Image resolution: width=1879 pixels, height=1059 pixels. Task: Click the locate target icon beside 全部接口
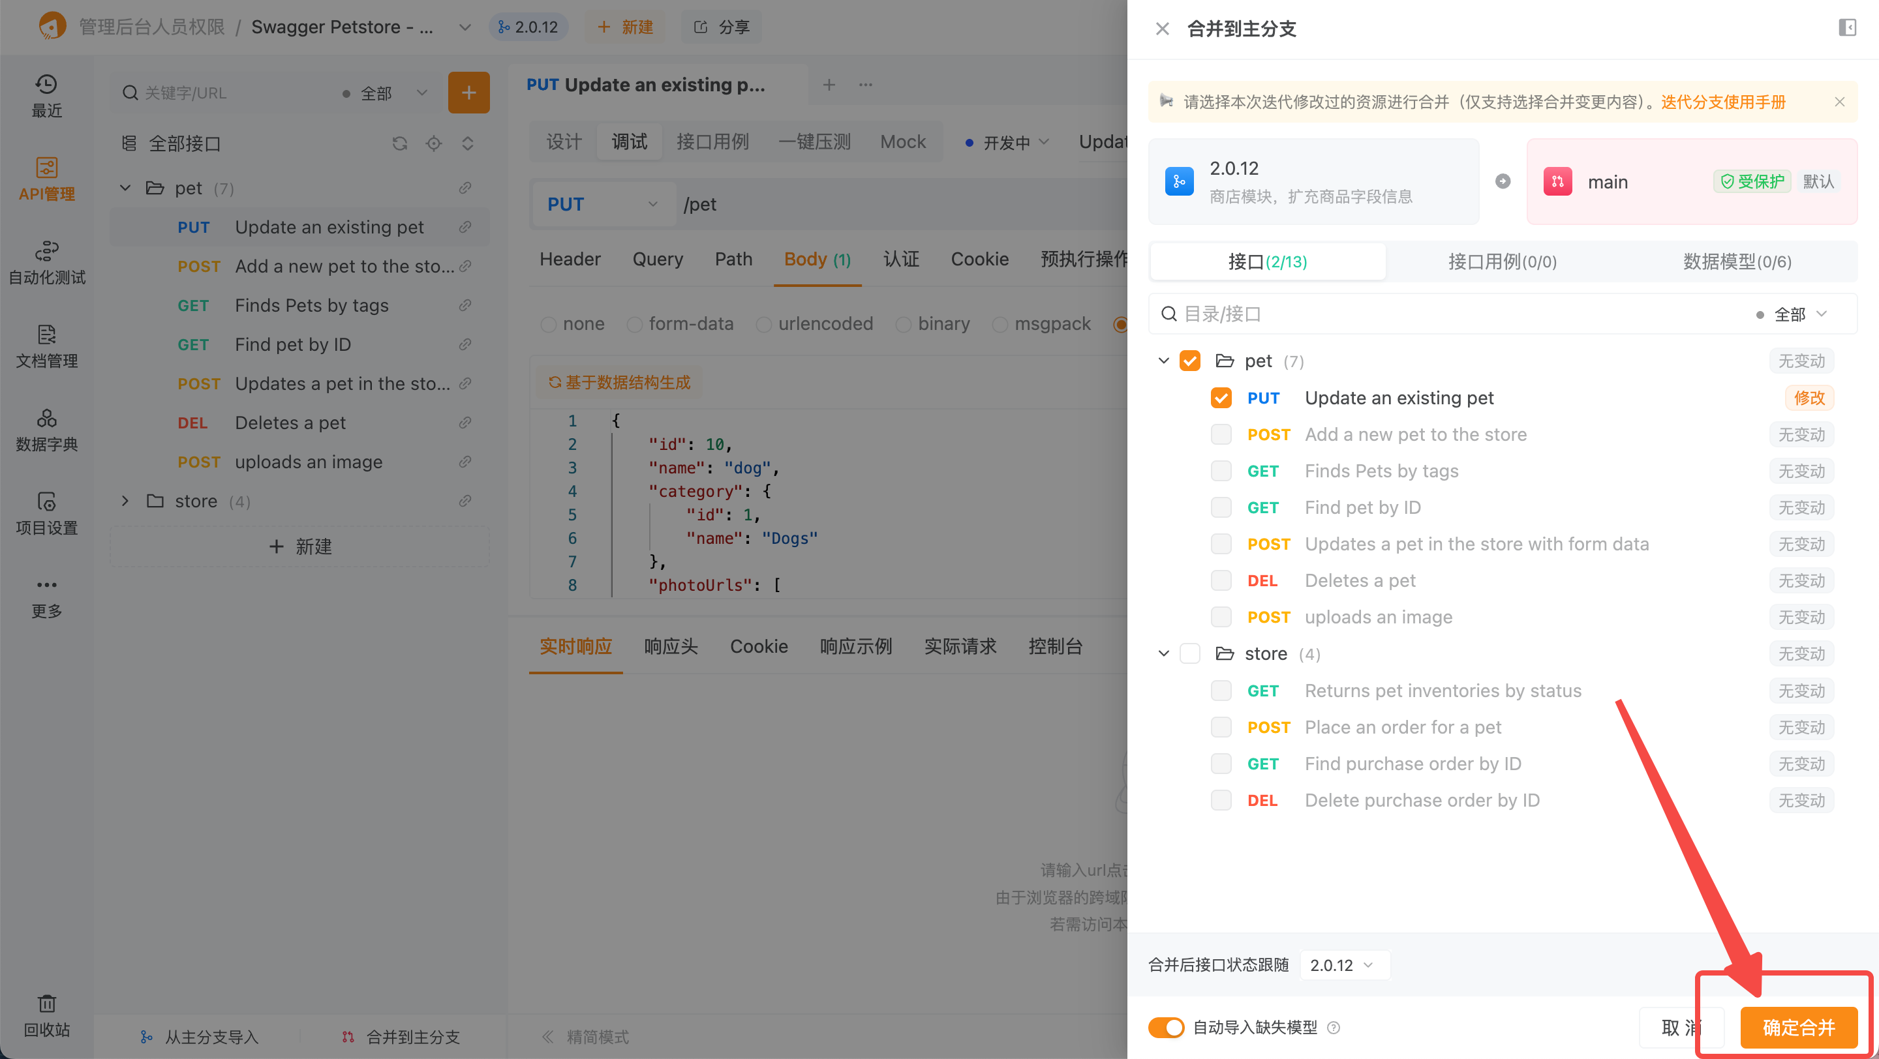pos(434,143)
